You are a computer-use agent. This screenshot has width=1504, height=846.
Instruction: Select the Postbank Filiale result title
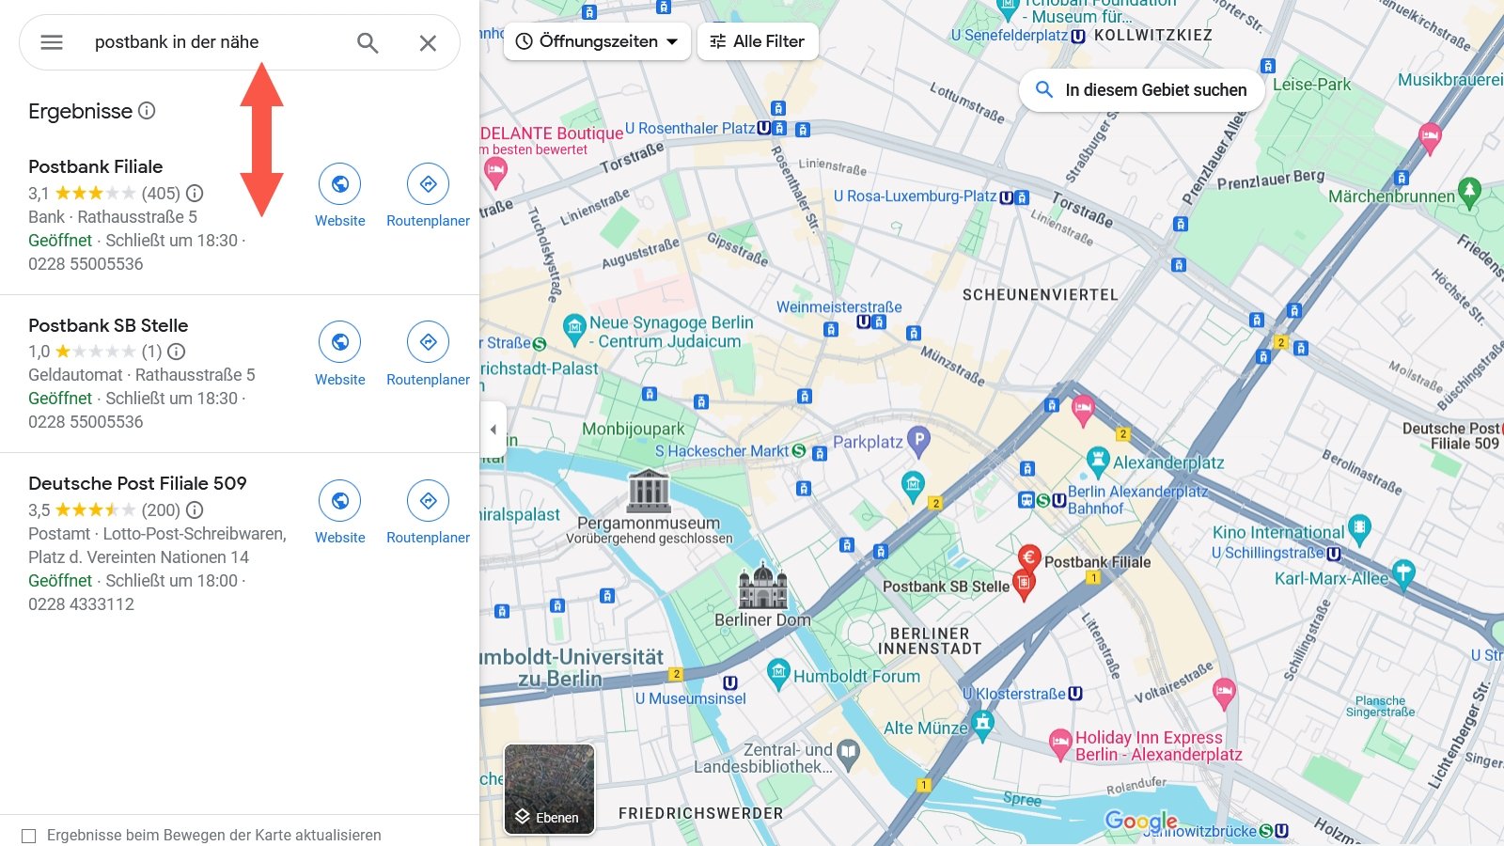point(96,166)
